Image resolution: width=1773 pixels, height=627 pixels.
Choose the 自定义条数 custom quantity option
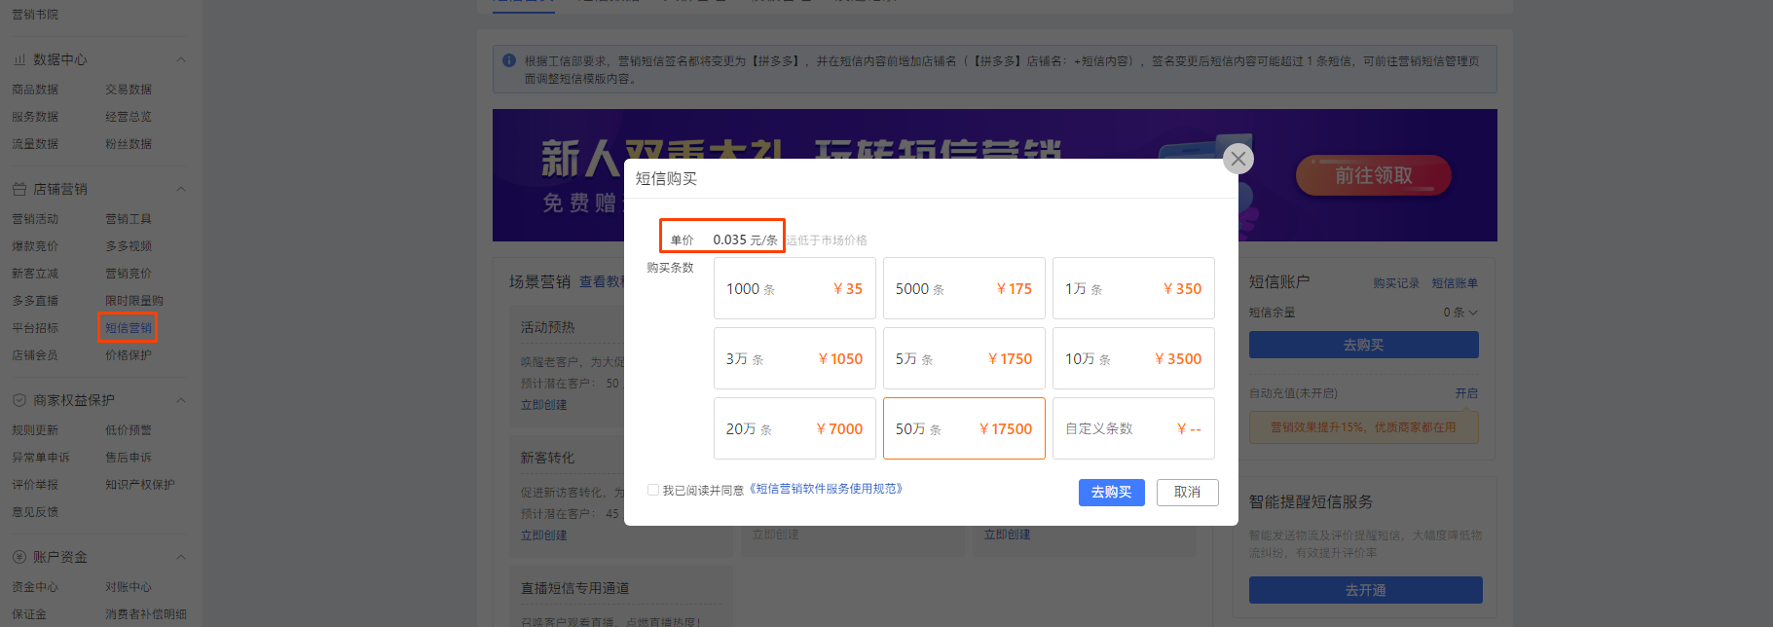pos(1132,428)
